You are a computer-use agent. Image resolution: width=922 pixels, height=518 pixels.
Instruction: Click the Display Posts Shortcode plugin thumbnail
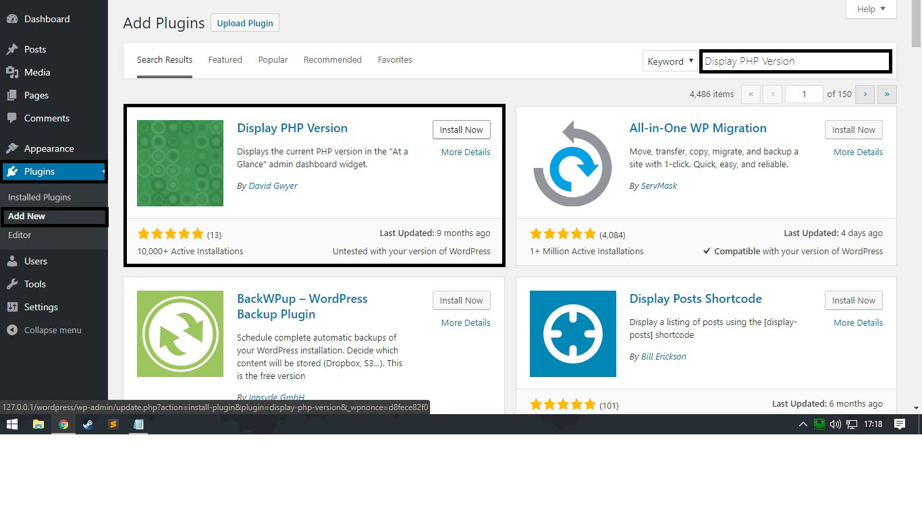(573, 334)
